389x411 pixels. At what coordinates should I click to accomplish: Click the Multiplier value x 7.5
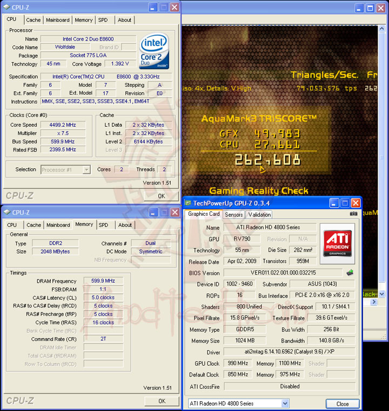tap(63, 133)
